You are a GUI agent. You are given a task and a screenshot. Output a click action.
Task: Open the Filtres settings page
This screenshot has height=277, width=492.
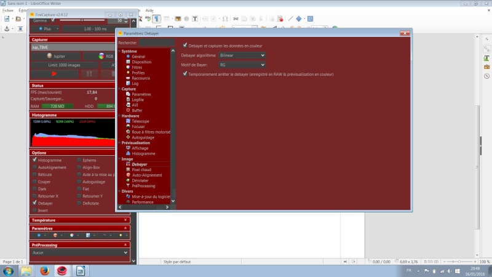(x=137, y=67)
